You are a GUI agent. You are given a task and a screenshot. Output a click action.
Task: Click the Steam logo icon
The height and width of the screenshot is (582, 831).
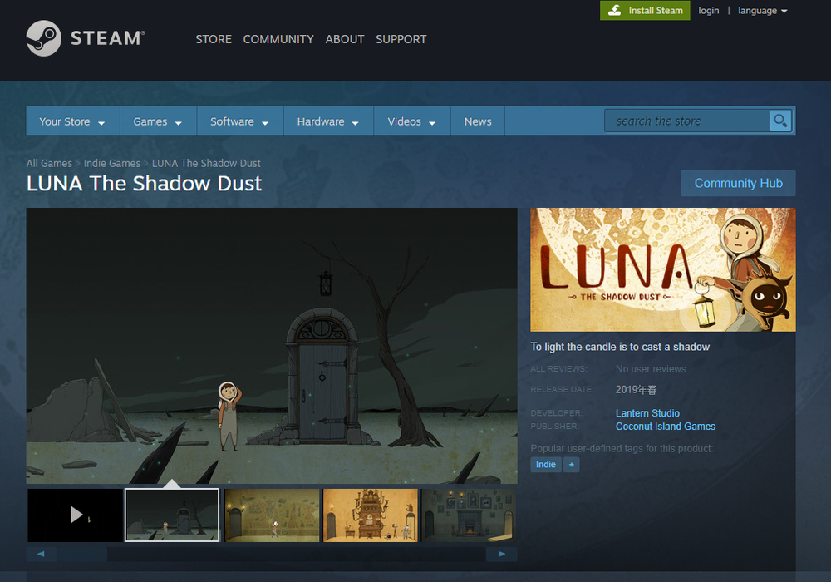click(43, 38)
